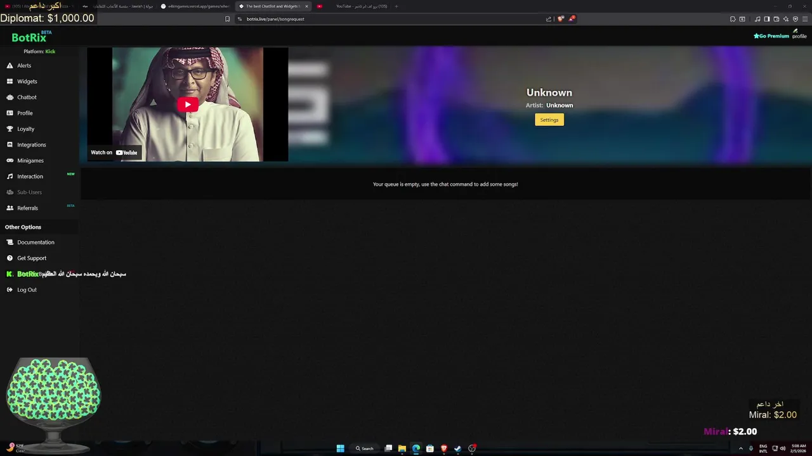
Task: Open the Brave Wallet icon
Action: [776, 19]
